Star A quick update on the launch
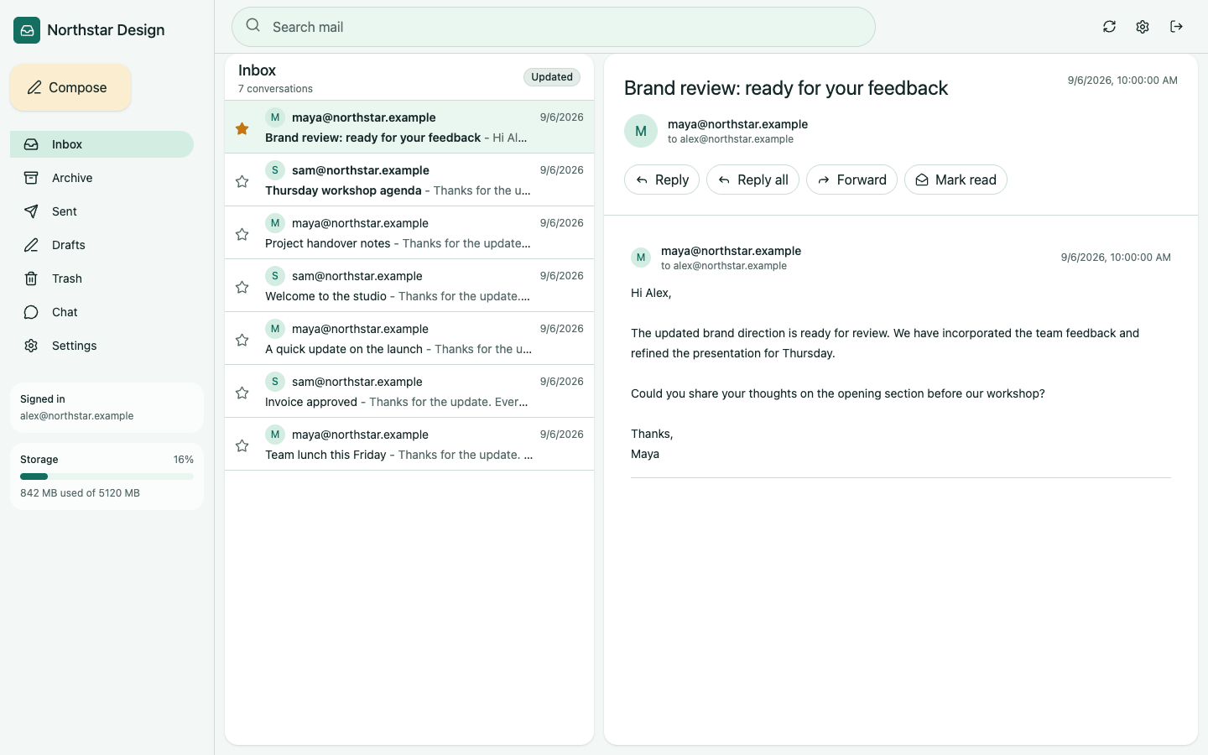The width and height of the screenshot is (1208, 755). tap(242, 340)
